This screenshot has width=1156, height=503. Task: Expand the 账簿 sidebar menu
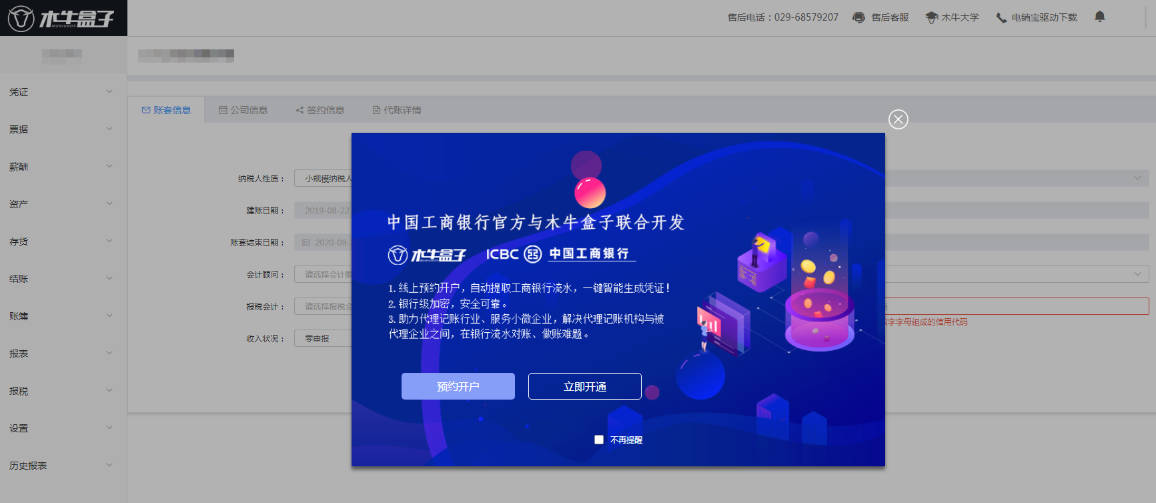pos(63,316)
